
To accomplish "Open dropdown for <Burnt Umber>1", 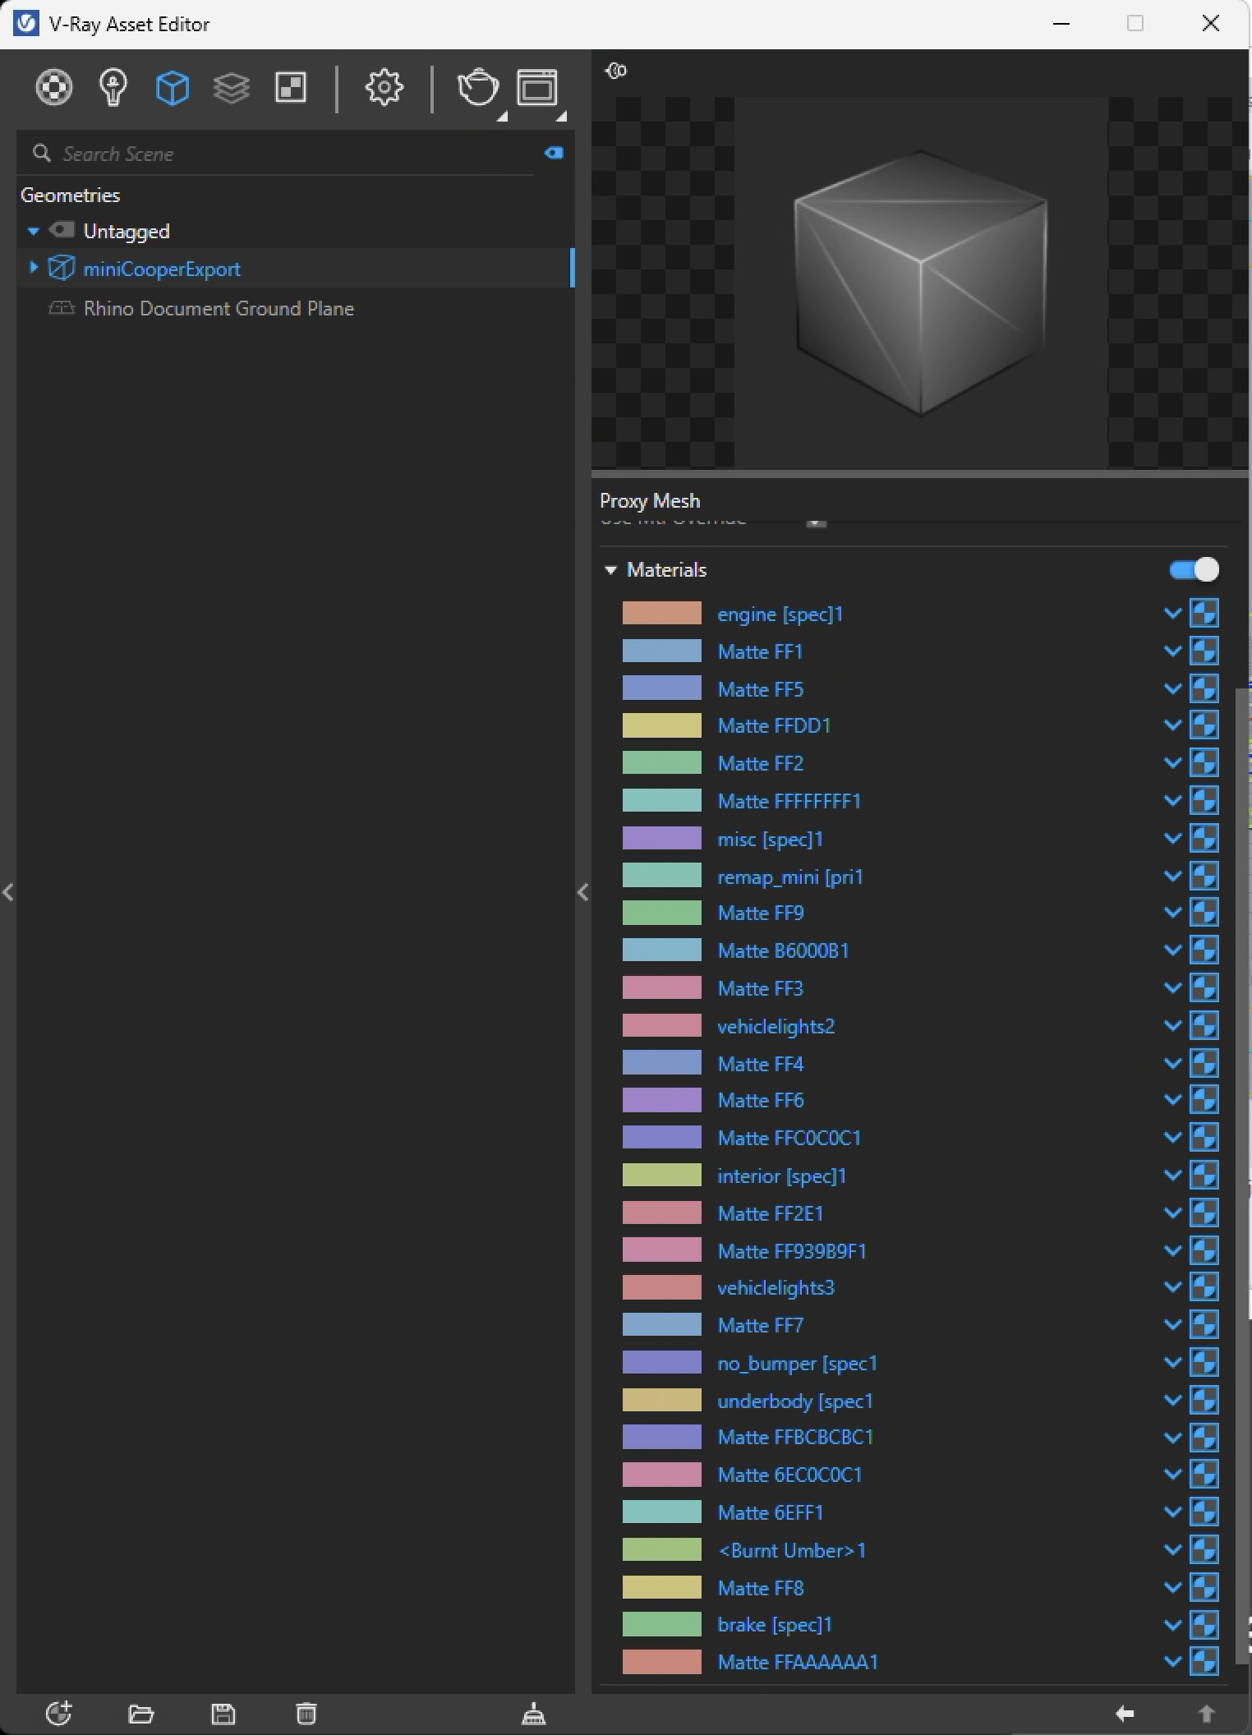I will click(x=1173, y=1549).
